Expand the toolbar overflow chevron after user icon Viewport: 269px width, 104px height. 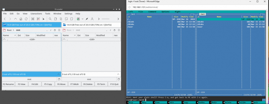pyautogui.click(x=99, y=19)
